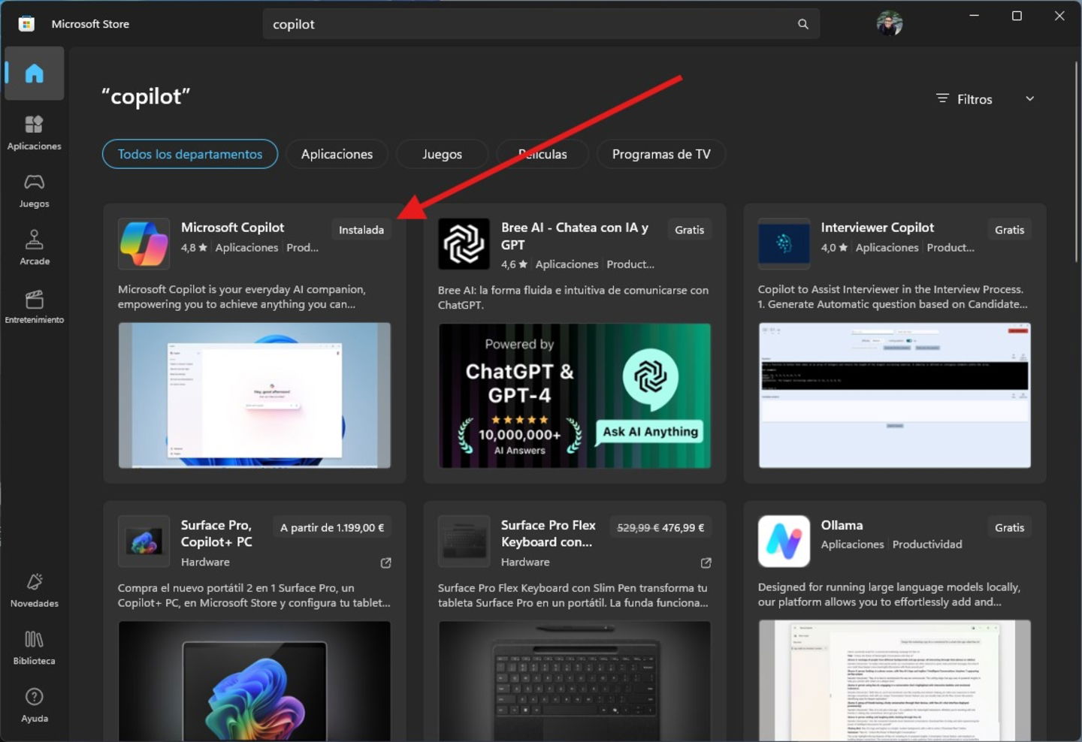Expand the Filtros dropdown chevron

1029,98
